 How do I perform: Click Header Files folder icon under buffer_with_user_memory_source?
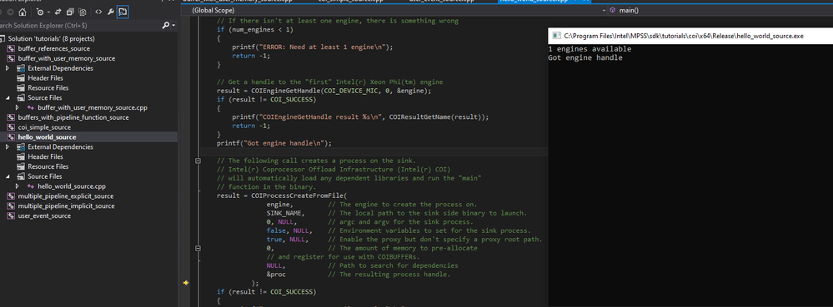(x=21, y=78)
